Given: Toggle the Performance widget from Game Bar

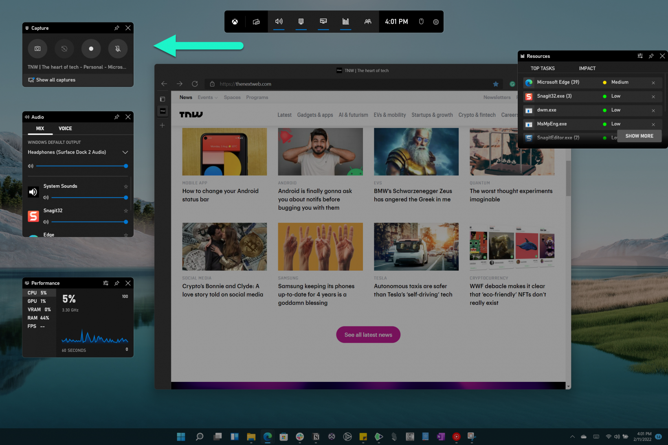Looking at the screenshot, I should click(323, 22).
